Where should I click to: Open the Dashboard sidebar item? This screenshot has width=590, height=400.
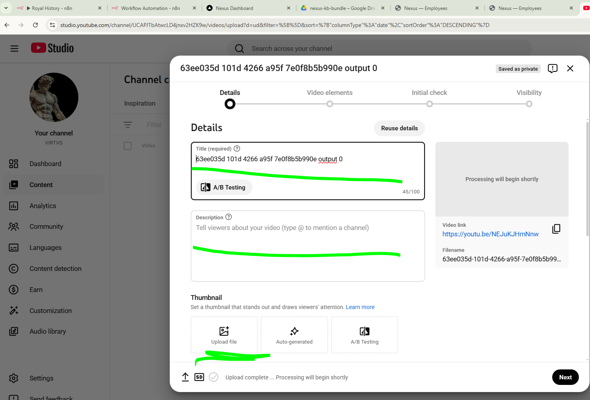point(54,164)
